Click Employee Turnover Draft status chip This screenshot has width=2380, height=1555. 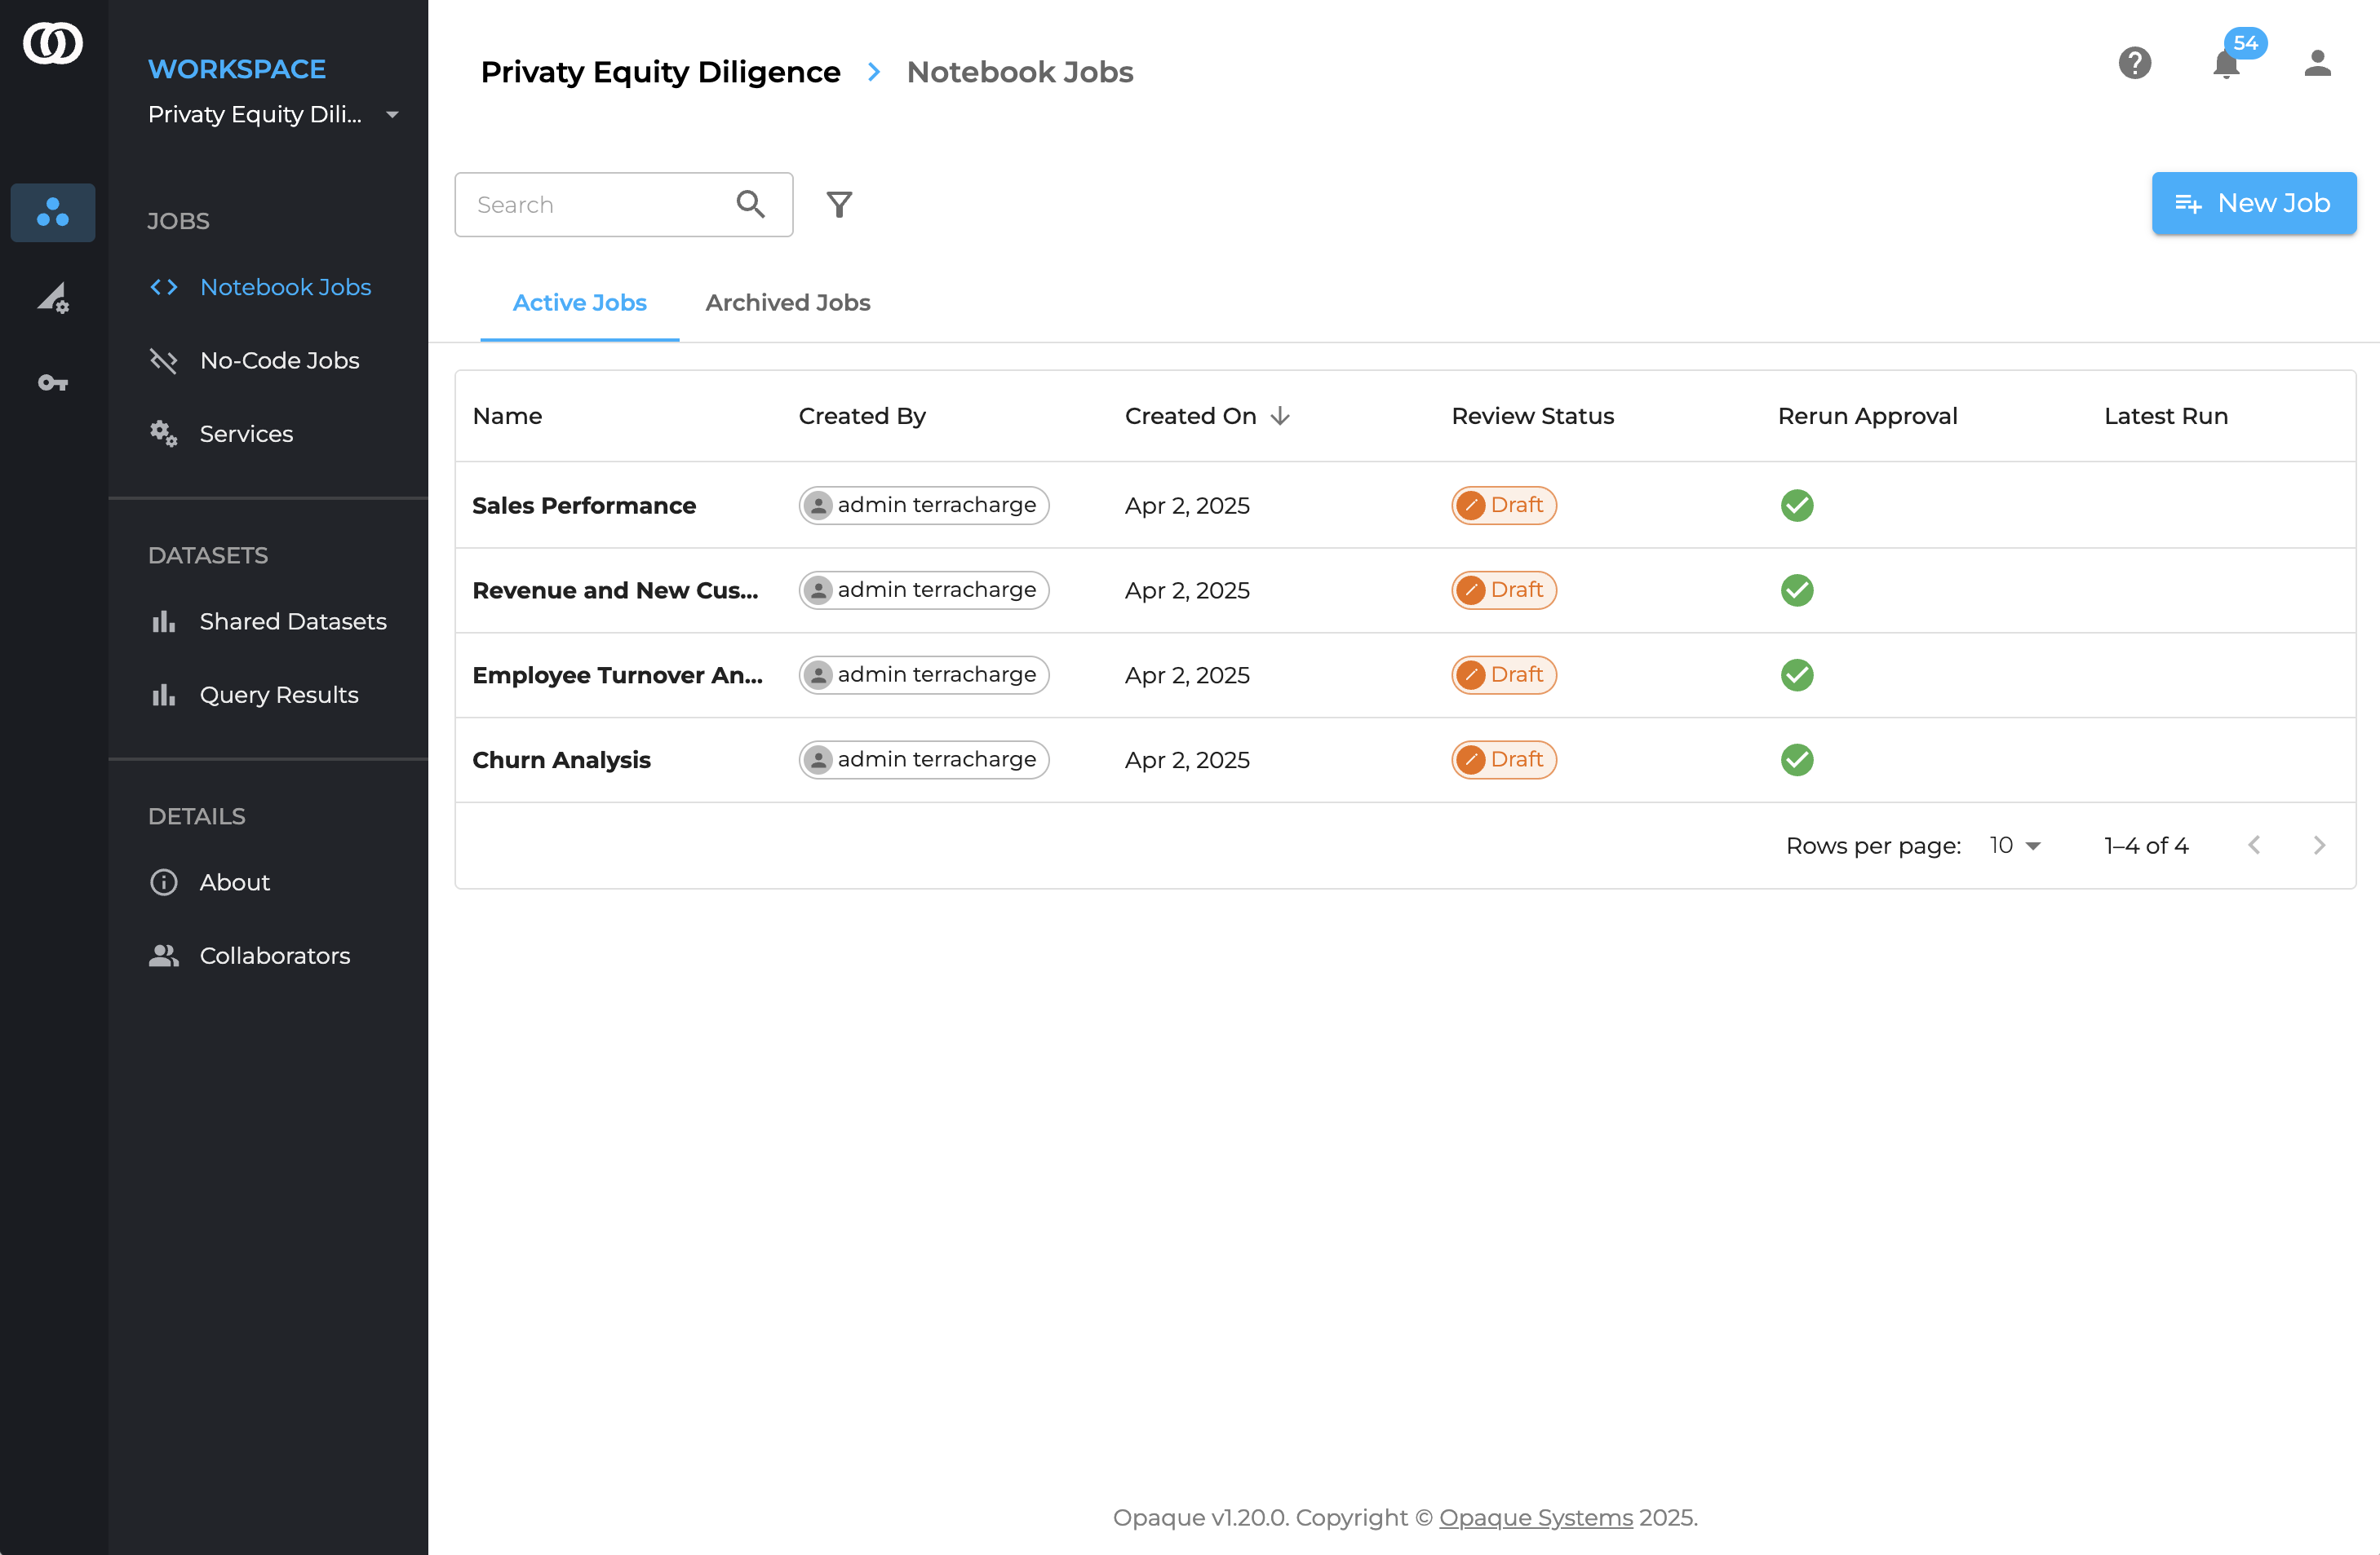(x=1503, y=674)
